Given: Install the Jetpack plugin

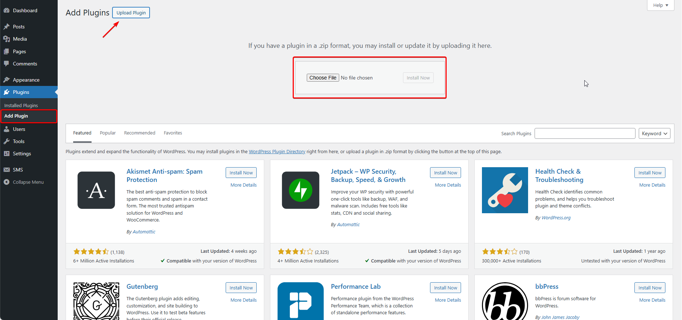Looking at the screenshot, I should coord(446,173).
